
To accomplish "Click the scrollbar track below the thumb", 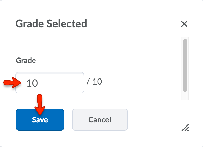I will click(185, 96).
